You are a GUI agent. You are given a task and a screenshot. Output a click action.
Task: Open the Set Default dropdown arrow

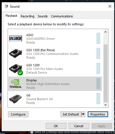coord(83,114)
